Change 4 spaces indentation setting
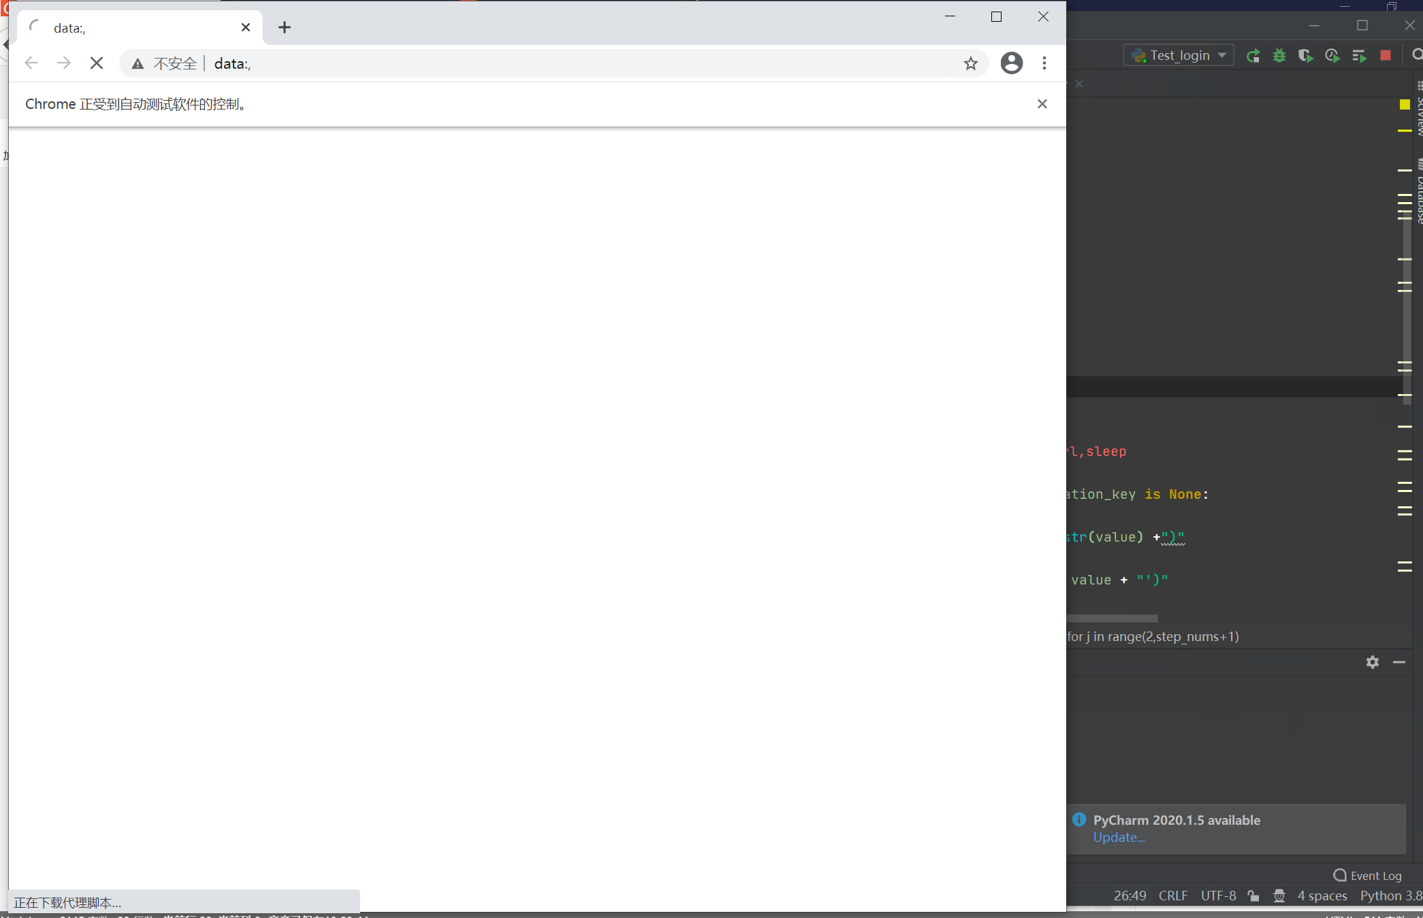Image resolution: width=1423 pixels, height=918 pixels. (x=1322, y=896)
